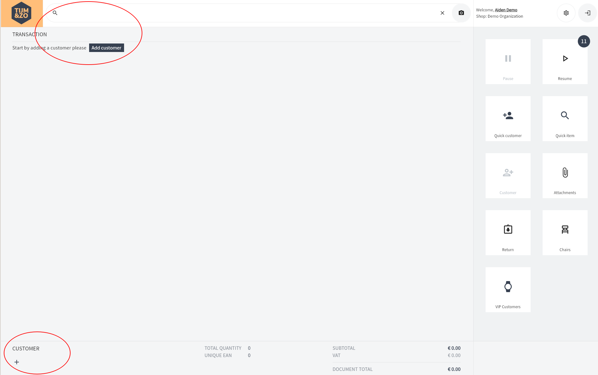Resume a paused transaction
Image resolution: width=598 pixels, height=375 pixels.
[x=565, y=62]
